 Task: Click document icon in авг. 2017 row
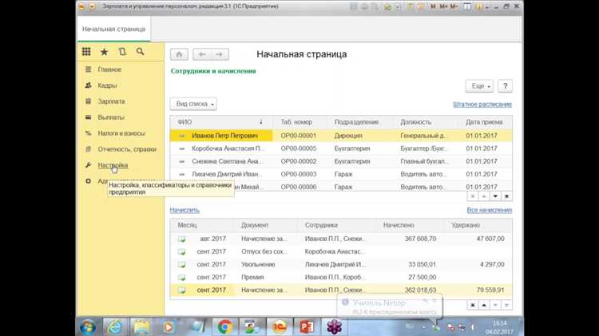(182, 239)
